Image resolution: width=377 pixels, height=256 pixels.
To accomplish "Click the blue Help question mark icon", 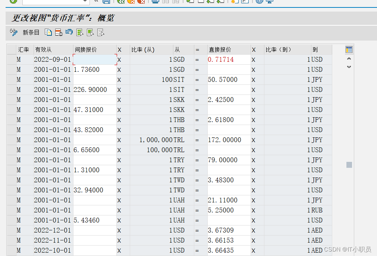I will pyautogui.click(x=259, y=1).
